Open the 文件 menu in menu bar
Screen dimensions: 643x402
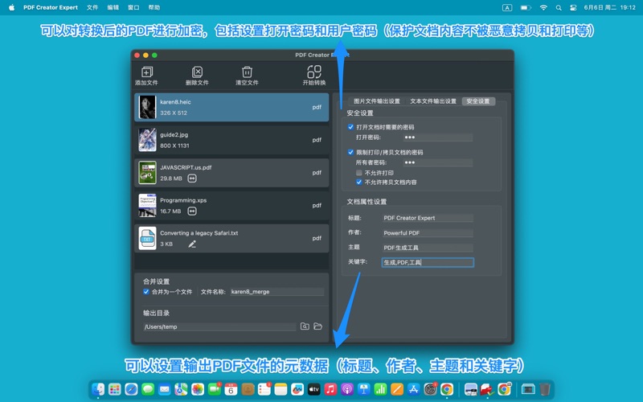(x=92, y=7)
